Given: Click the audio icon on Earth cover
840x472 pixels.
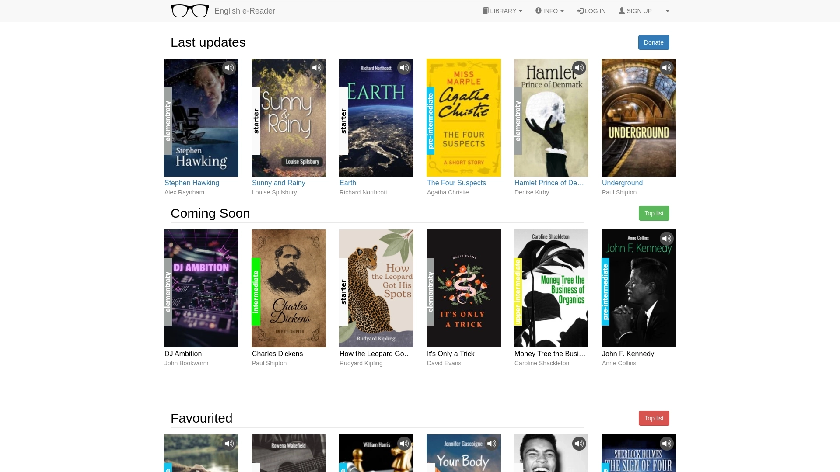Looking at the screenshot, I should [x=404, y=68].
